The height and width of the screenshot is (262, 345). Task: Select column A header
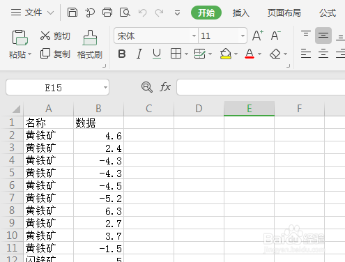click(x=48, y=109)
